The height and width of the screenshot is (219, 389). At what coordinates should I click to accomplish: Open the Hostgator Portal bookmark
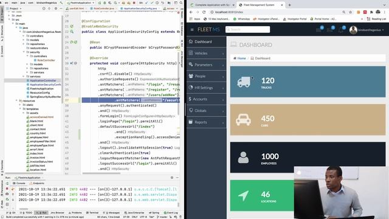pyautogui.click(x=295, y=19)
